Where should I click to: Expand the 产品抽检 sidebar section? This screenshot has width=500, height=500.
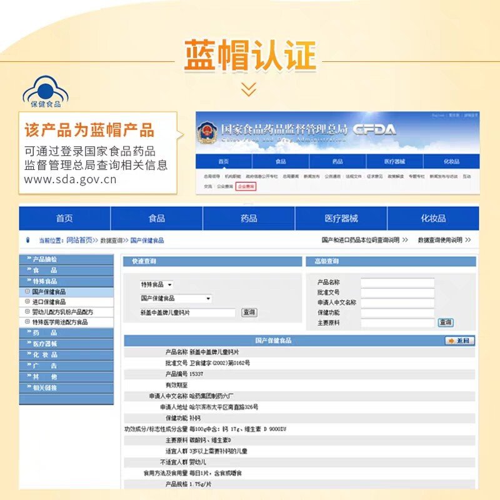66,259
